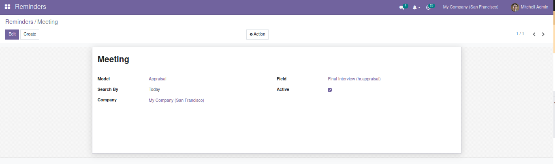
Task: Go to previous record arrow
Action: click(534, 34)
